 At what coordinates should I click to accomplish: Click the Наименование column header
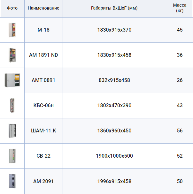[43, 8]
